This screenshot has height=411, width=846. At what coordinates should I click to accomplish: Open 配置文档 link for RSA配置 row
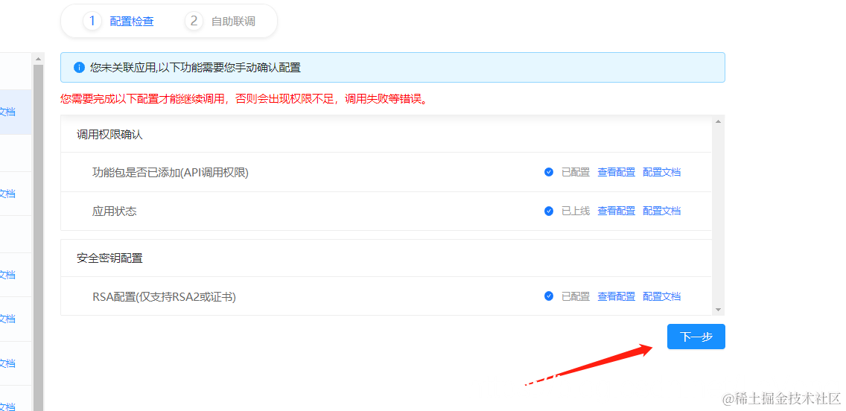(661, 296)
